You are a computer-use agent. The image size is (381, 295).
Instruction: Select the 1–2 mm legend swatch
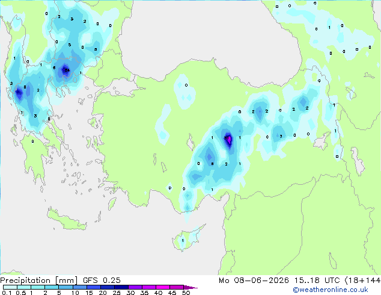tap(38, 287)
